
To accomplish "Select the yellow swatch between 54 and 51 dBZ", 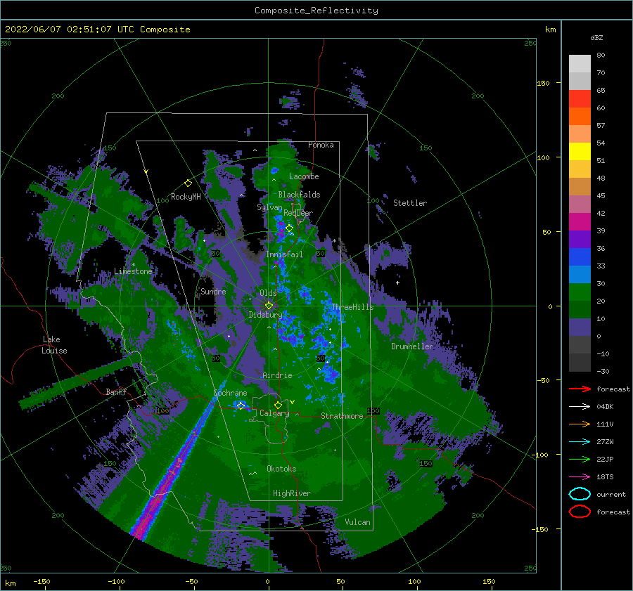I will [580, 151].
